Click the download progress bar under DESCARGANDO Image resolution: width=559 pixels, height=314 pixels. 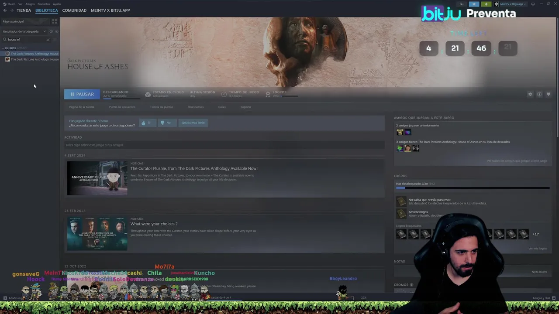coord(121,99)
